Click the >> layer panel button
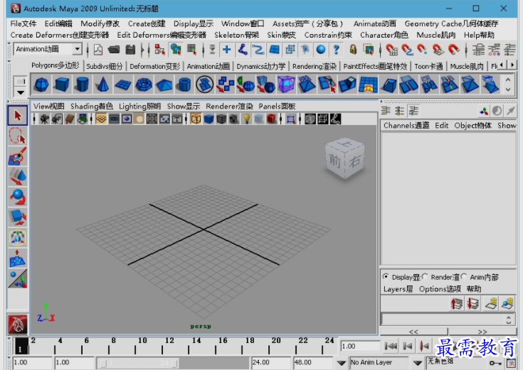This screenshot has height=370, width=523. (482, 332)
